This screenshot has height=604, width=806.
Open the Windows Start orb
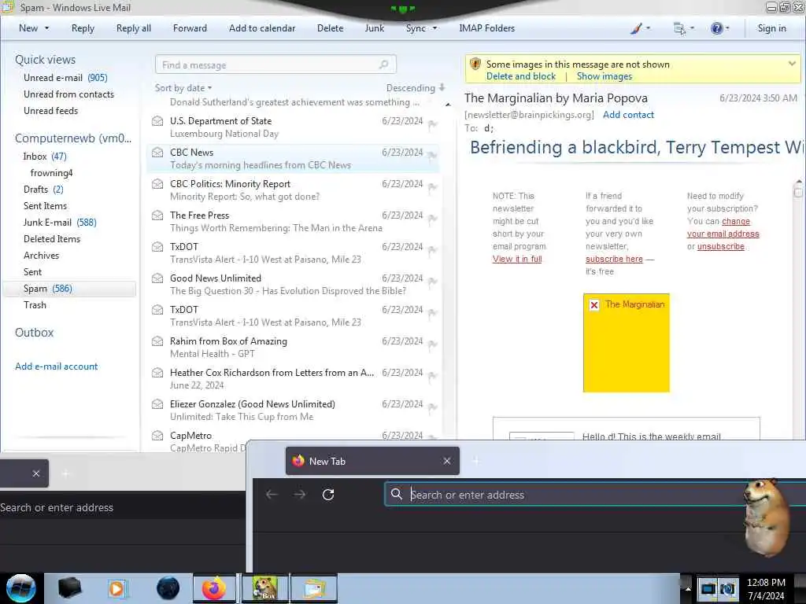[x=21, y=588]
